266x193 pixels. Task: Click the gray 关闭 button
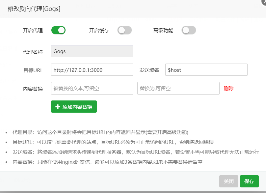(229, 181)
